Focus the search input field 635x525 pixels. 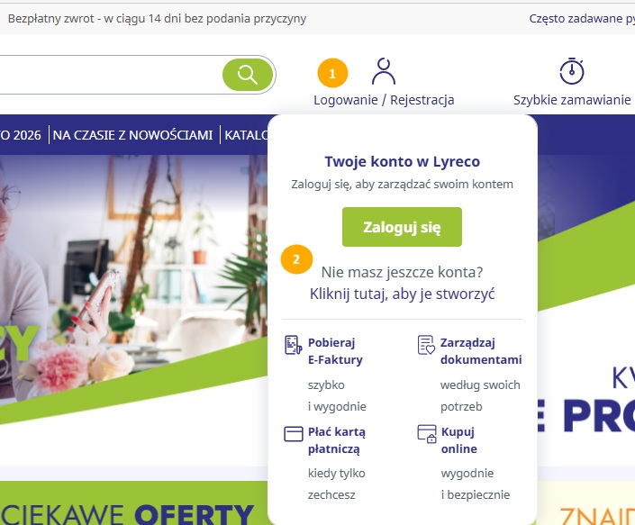tap(112, 75)
